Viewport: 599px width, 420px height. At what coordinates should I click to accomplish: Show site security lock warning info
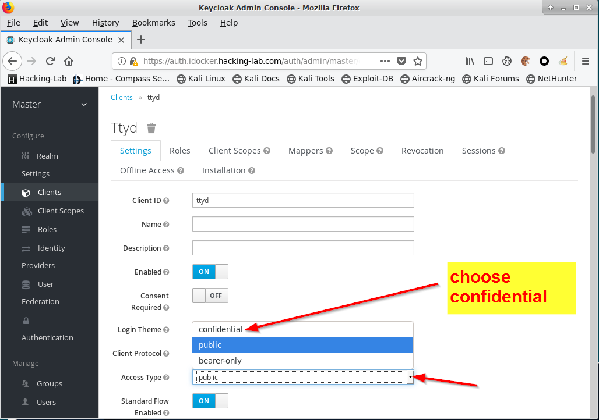[133, 61]
